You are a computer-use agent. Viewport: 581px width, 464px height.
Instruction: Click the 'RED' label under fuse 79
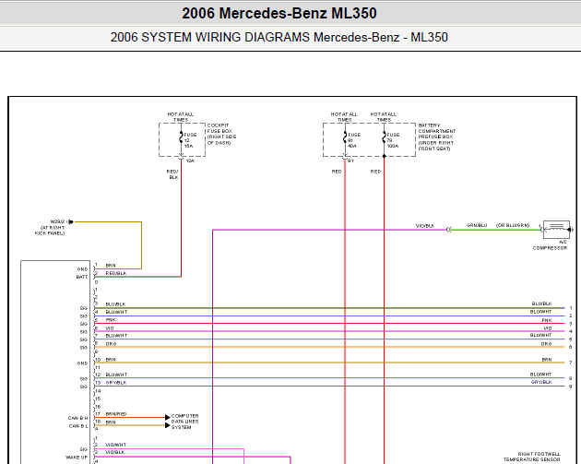pos(375,172)
